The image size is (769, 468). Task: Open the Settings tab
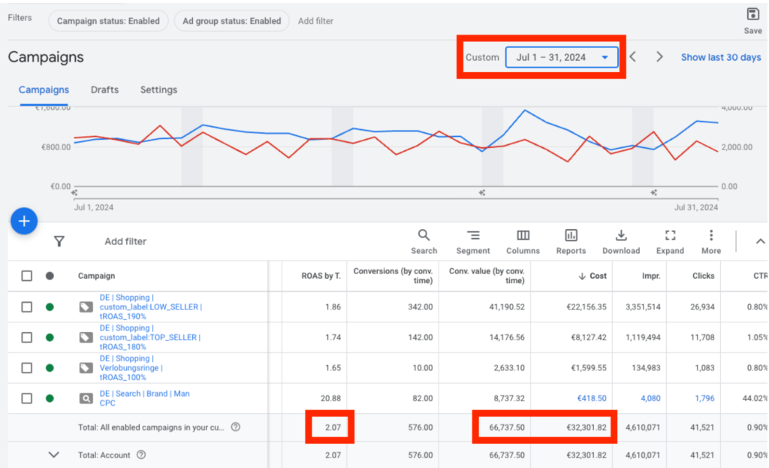158,89
